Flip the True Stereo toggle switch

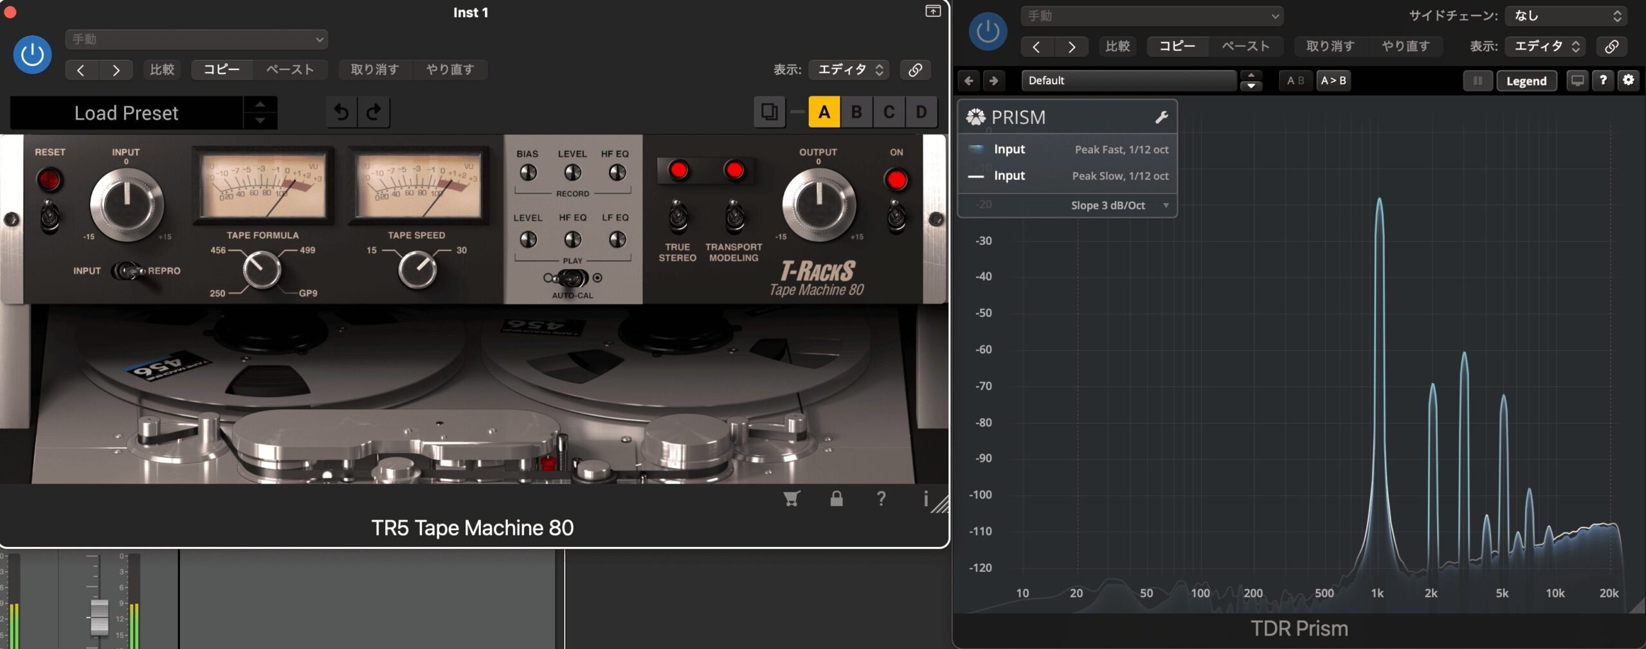(678, 217)
